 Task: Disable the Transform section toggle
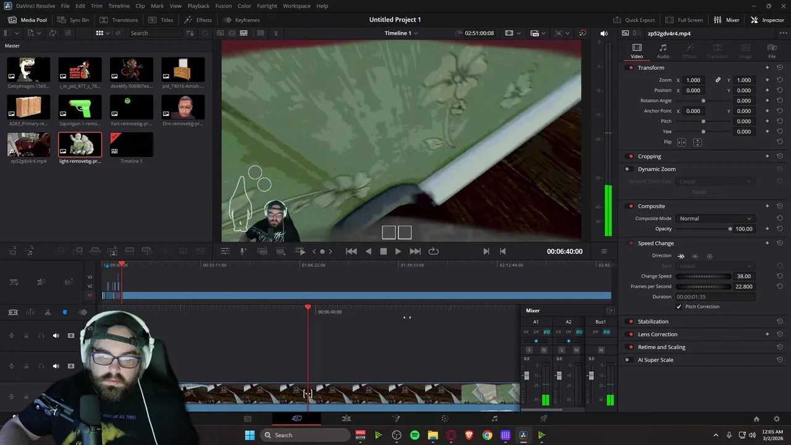click(x=630, y=67)
